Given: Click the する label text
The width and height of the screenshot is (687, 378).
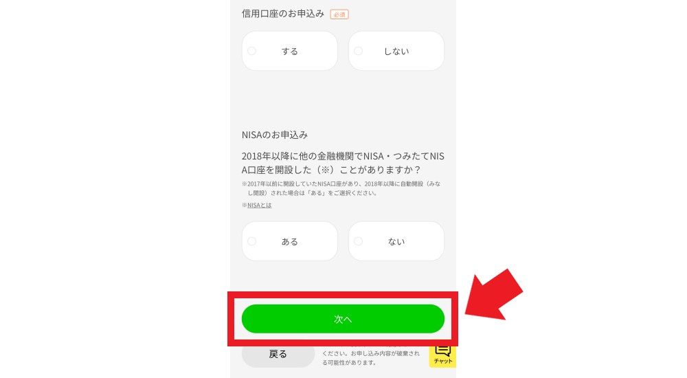Looking at the screenshot, I should [x=290, y=52].
